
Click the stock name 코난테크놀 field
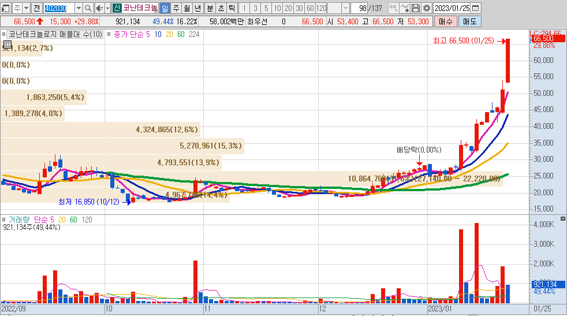pos(140,8)
